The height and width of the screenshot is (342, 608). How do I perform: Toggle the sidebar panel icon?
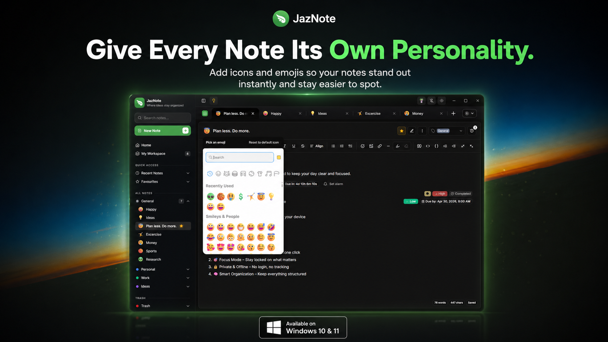click(204, 101)
